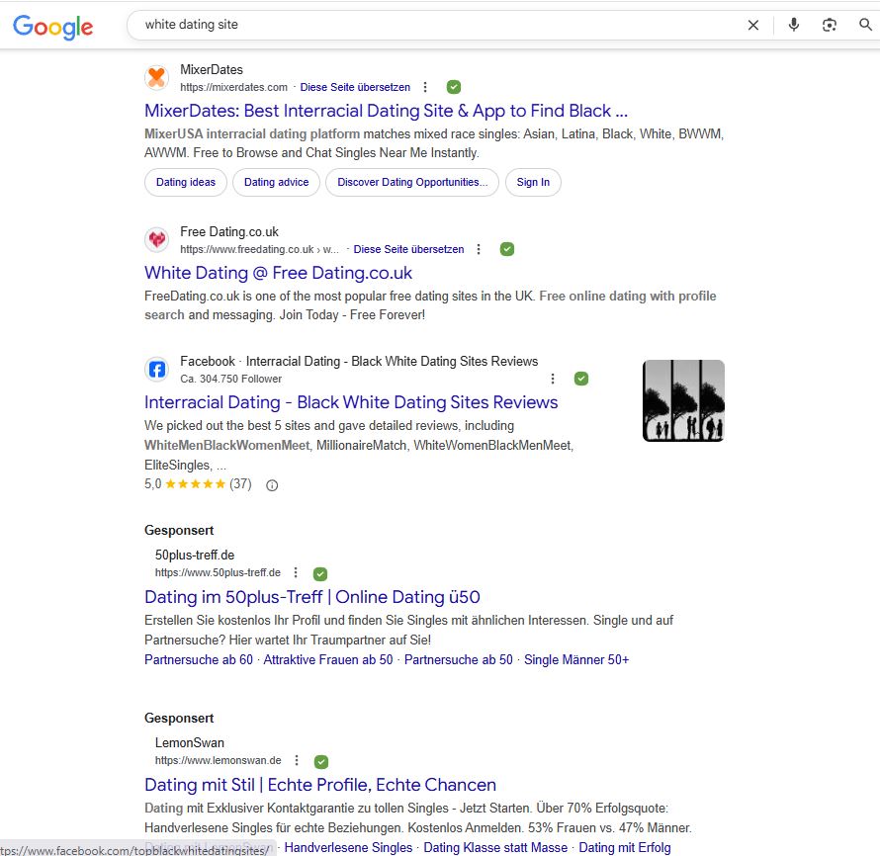Clear the search box text
This screenshot has height=856, width=880.
coord(753,26)
